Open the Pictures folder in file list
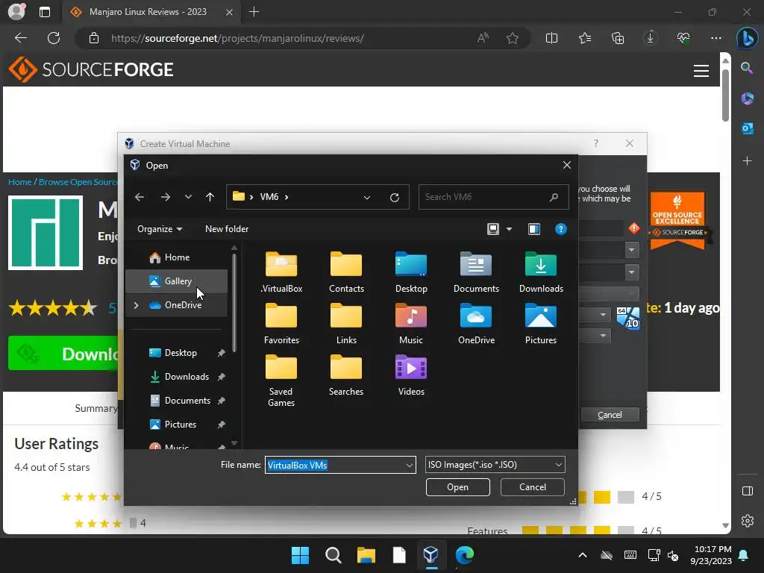The width and height of the screenshot is (764, 573). [541, 324]
